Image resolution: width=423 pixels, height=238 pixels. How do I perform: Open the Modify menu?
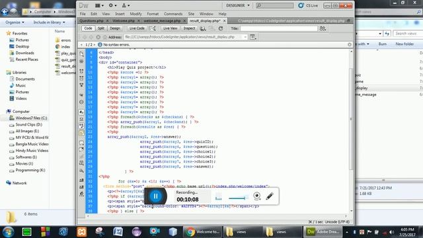pos(135,14)
